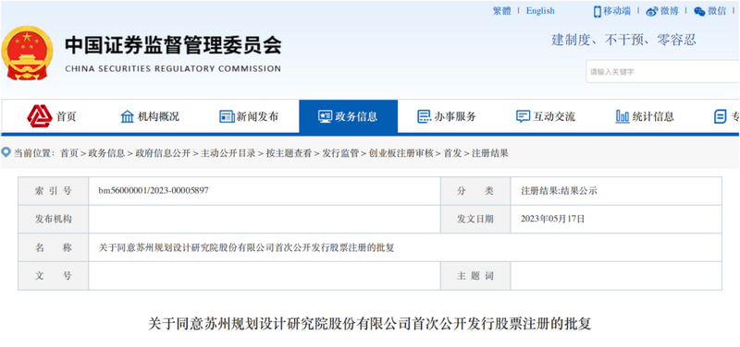The width and height of the screenshot is (740, 347).
Task: Select the 政务信息 navigation tab
Action: (349, 116)
